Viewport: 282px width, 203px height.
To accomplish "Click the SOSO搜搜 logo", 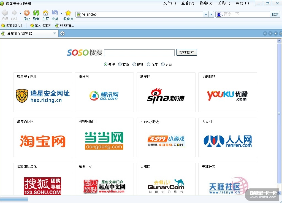I will 85,53.
